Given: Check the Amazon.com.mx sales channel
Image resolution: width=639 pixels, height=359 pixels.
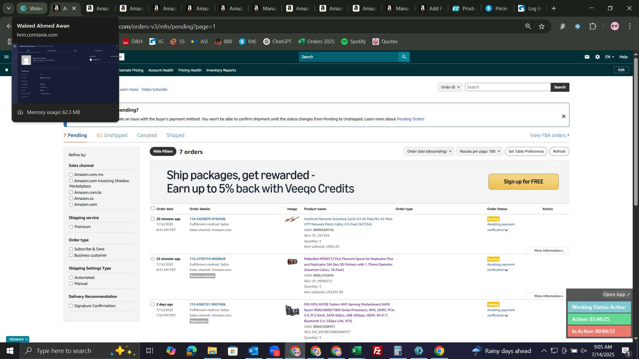Looking at the screenshot, I should 71,175.
